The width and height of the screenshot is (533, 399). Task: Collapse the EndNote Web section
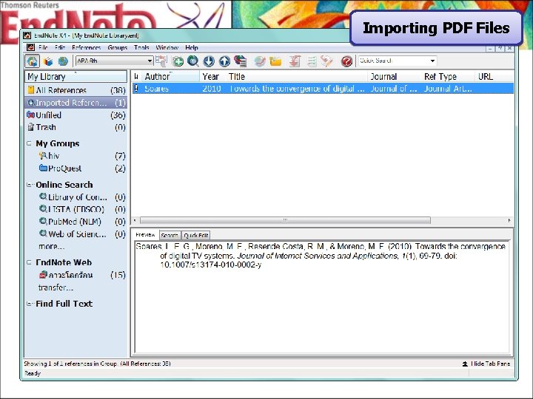[29, 262]
